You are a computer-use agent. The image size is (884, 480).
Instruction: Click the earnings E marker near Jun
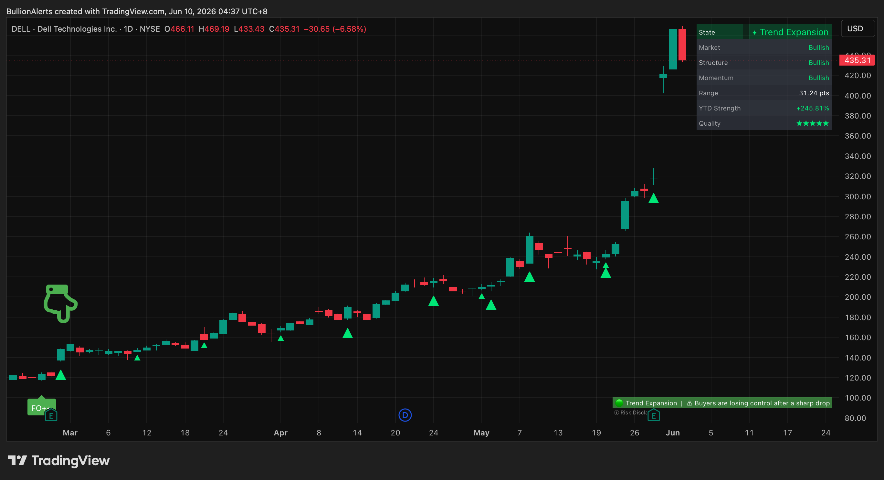(x=653, y=415)
